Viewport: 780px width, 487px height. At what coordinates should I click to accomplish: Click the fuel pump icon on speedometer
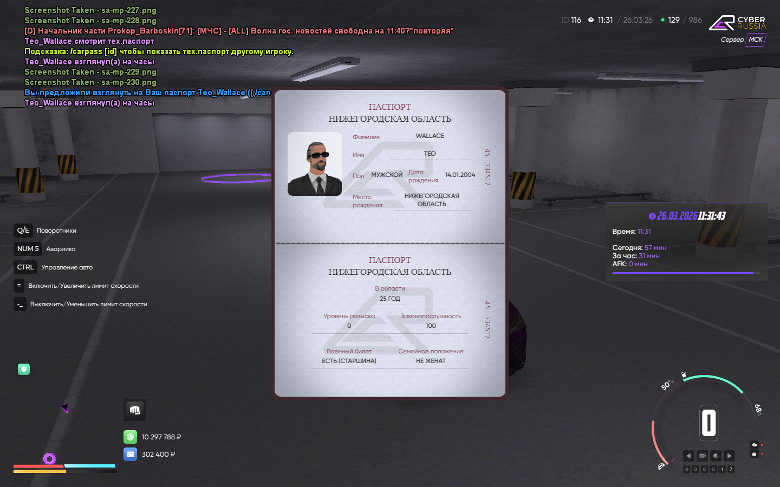point(684,374)
